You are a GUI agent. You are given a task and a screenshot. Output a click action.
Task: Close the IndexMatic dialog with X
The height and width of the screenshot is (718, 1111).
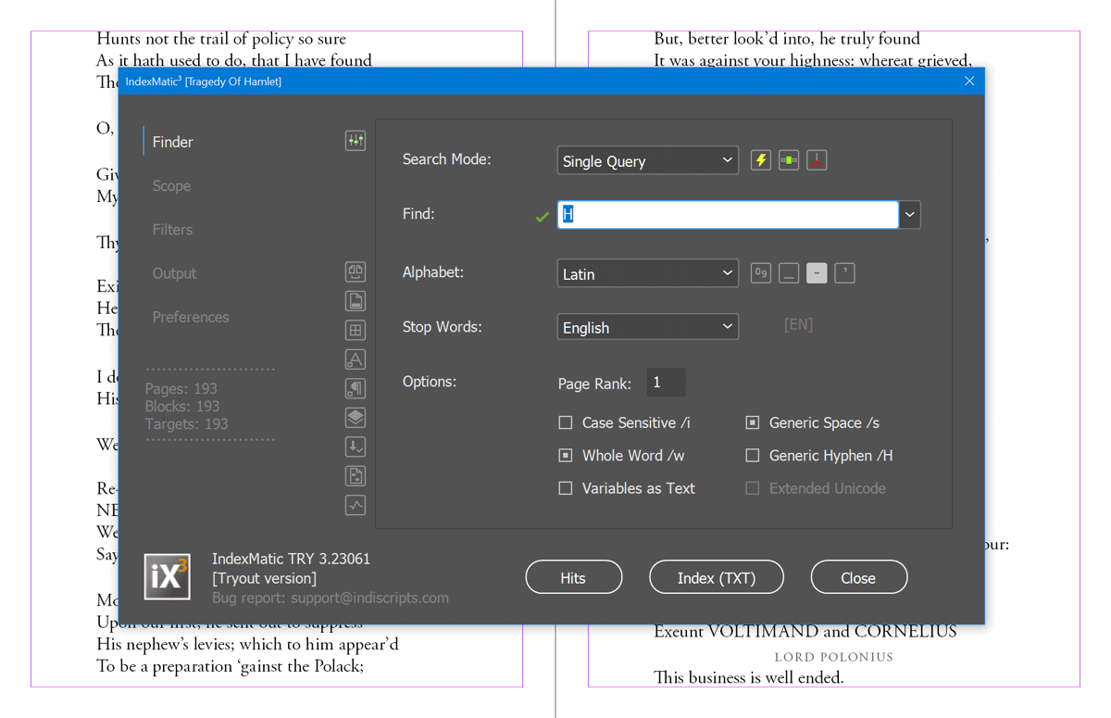[969, 82]
